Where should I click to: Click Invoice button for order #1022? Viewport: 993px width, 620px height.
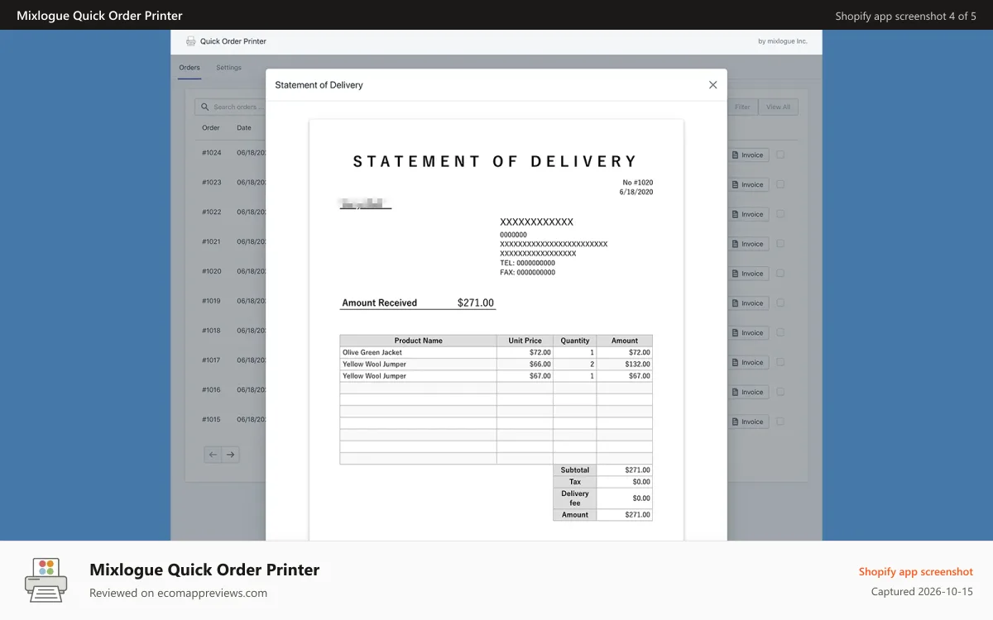pos(748,214)
